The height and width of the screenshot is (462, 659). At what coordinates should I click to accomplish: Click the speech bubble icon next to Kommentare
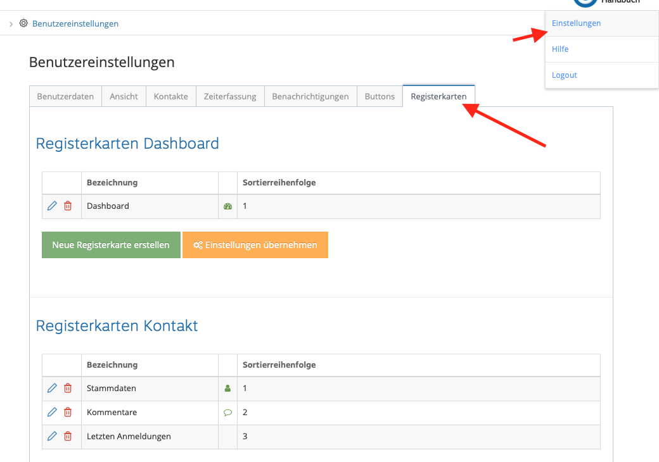227,412
